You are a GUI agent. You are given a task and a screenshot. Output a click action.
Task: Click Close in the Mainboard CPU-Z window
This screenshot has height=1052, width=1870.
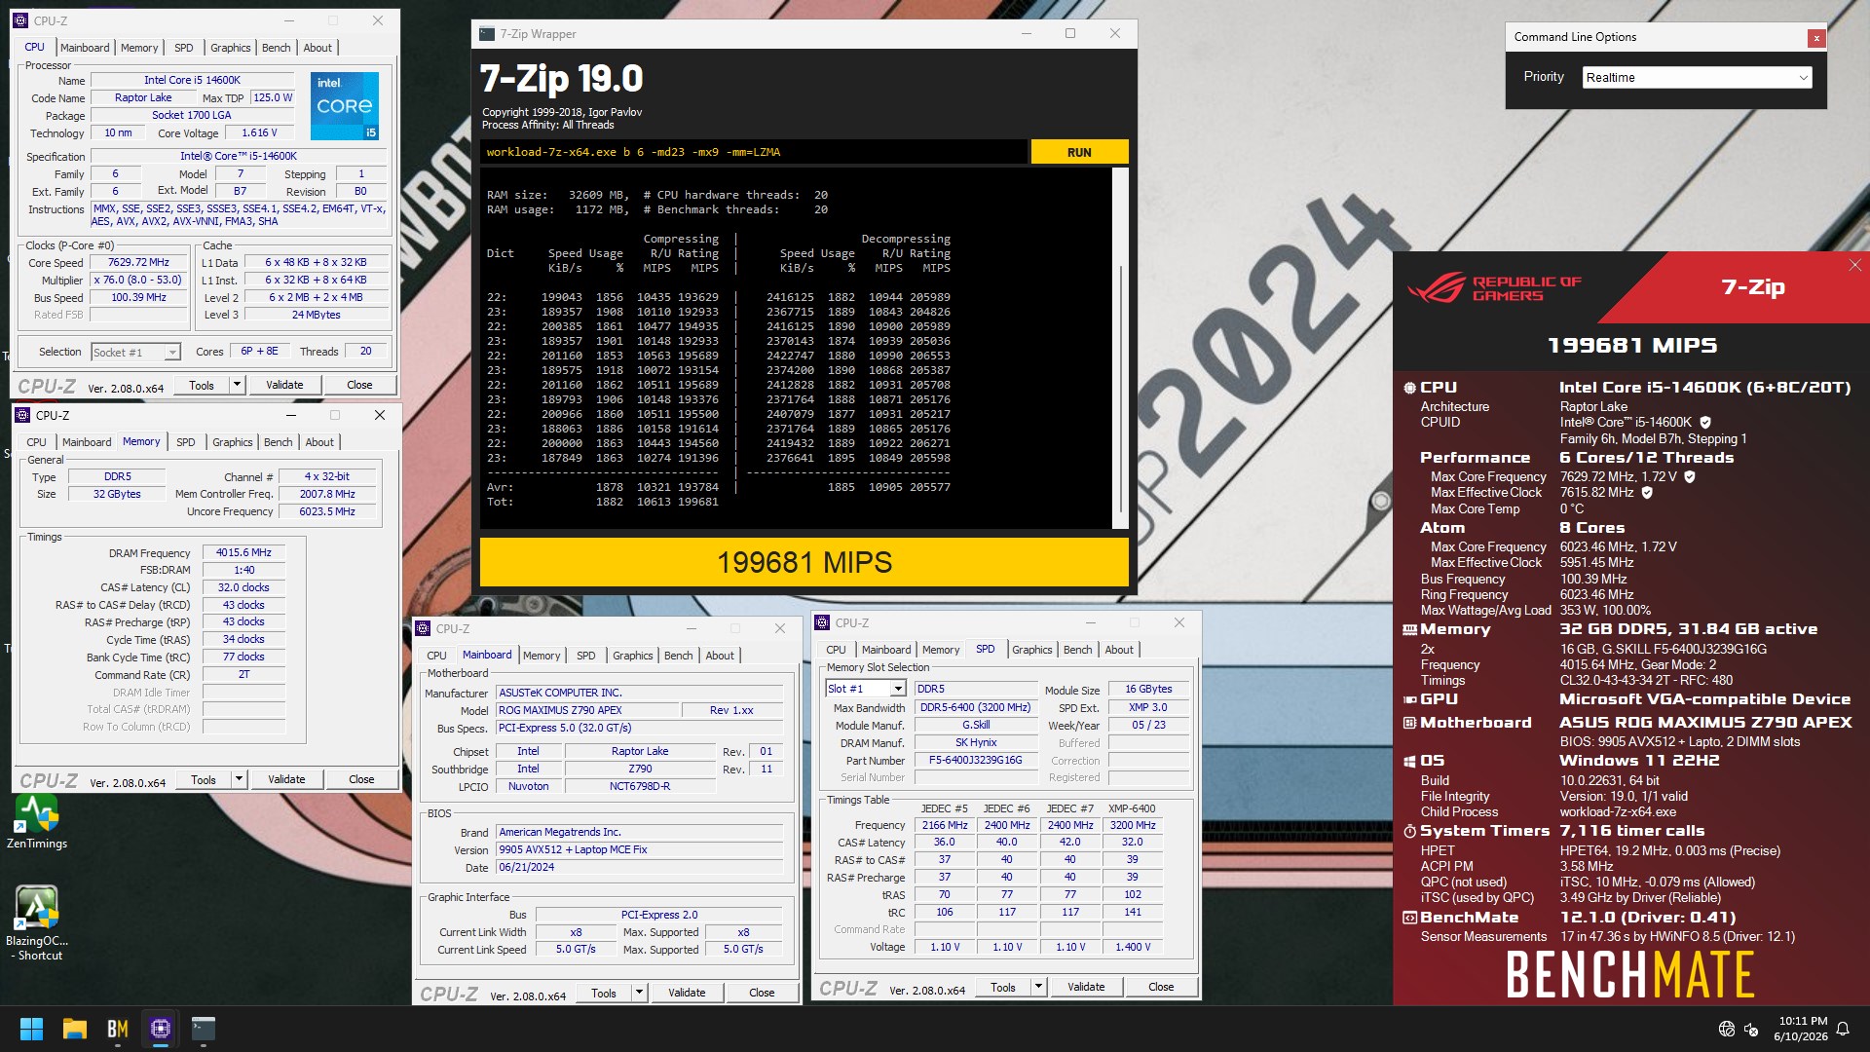point(762,993)
